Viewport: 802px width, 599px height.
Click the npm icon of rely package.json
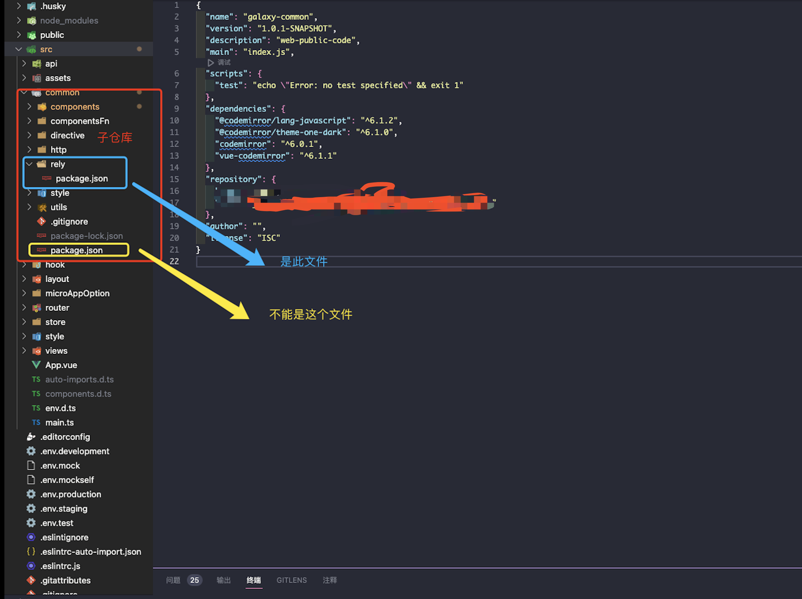tap(46, 178)
